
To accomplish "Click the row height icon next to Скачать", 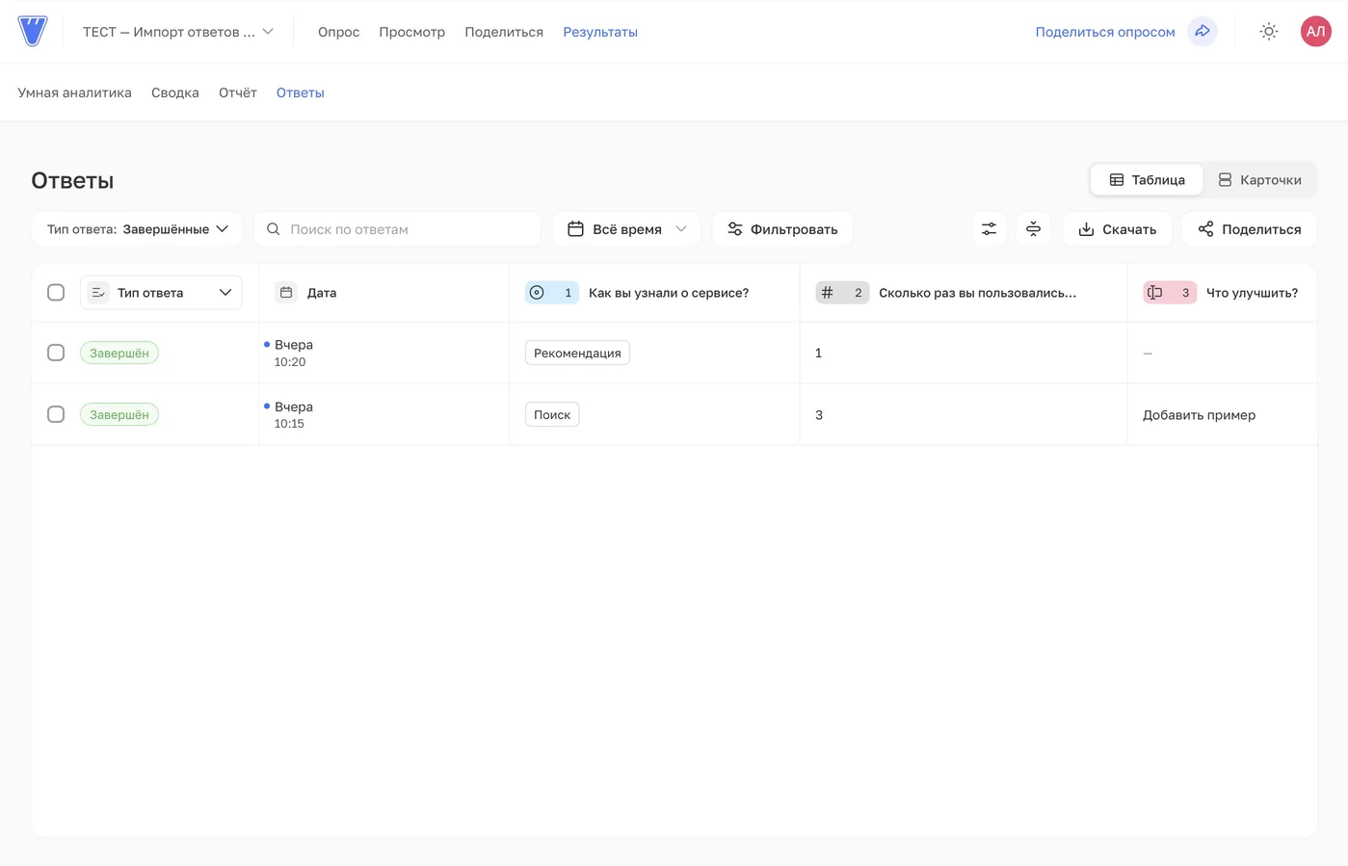I will point(1033,229).
